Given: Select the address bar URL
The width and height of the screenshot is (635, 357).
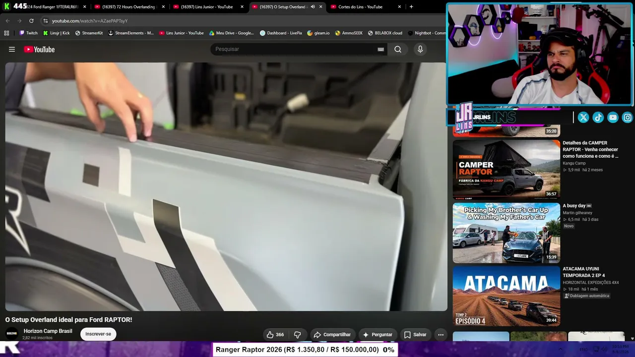Looking at the screenshot, I should [x=90, y=21].
